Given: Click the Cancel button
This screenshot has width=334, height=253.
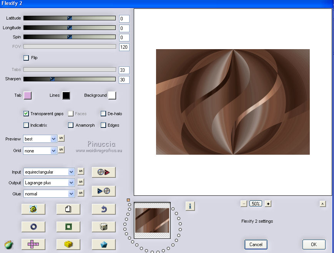Looking at the screenshot, I should (256, 245).
